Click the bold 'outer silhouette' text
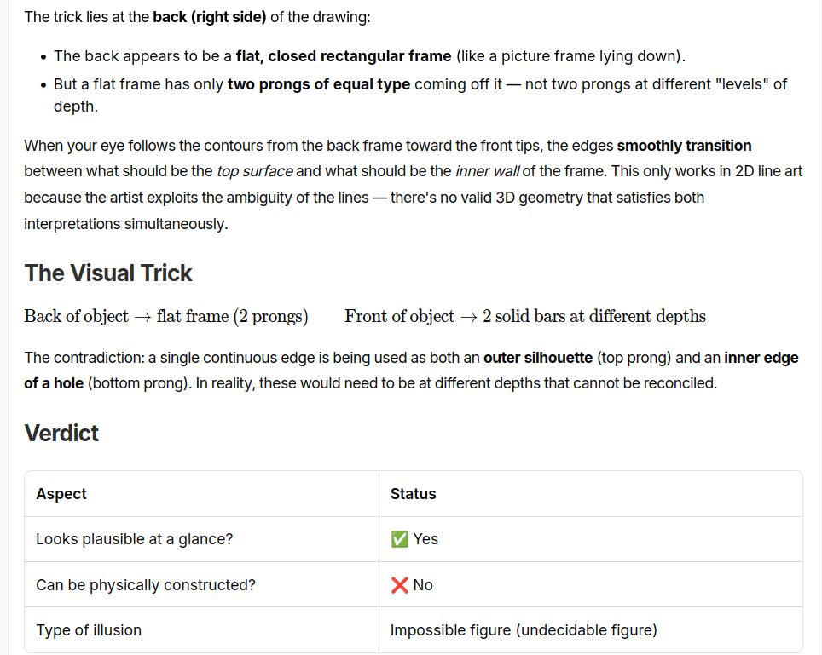This screenshot has height=655, width=822. 538,358
